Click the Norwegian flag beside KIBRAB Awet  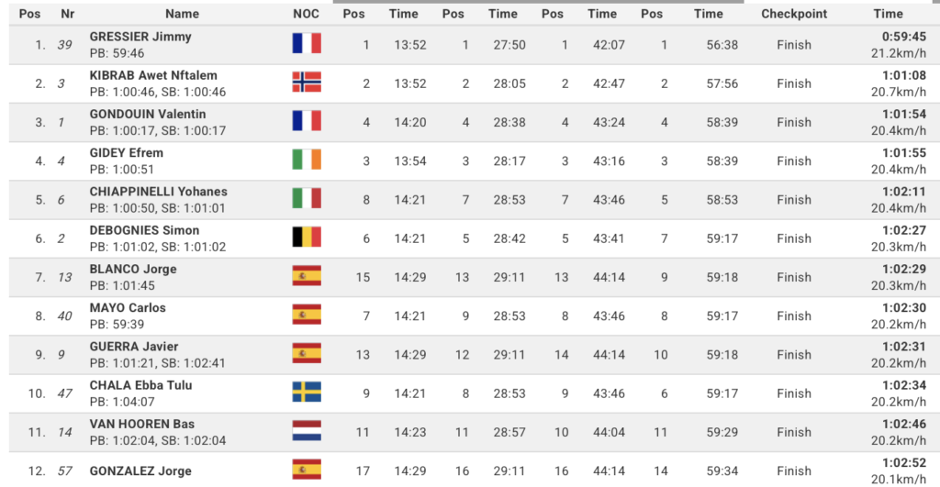(x=307, y=82)
